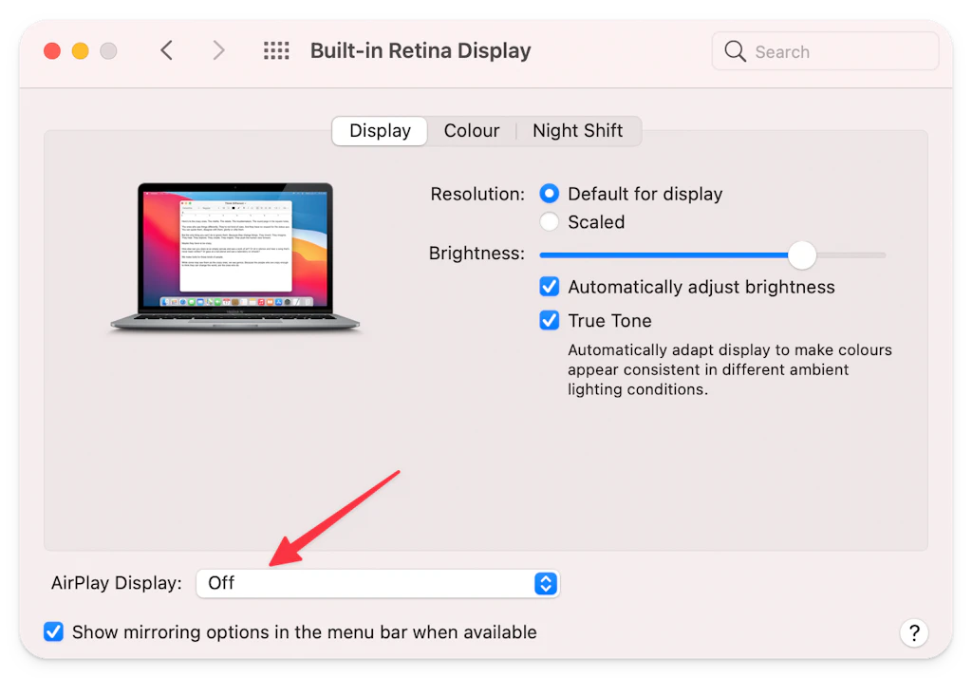The image size is (972, 678).
Task: Open help with the question mark button
Action: (x=914, y=632)
